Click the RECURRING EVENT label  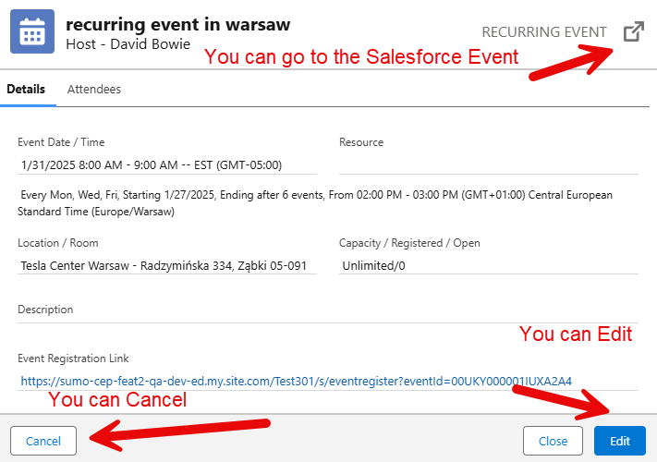click(544, 32)
